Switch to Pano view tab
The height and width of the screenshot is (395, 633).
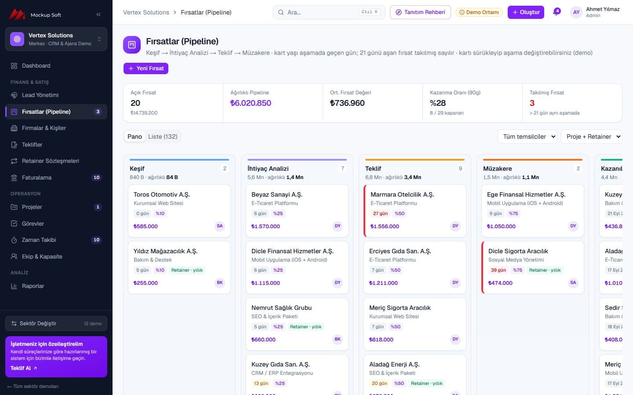(135, 136)
